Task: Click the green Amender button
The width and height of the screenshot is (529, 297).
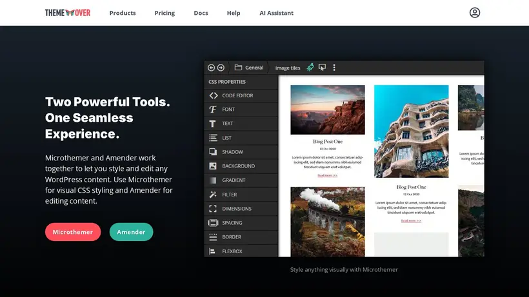Action: (131, 232)
